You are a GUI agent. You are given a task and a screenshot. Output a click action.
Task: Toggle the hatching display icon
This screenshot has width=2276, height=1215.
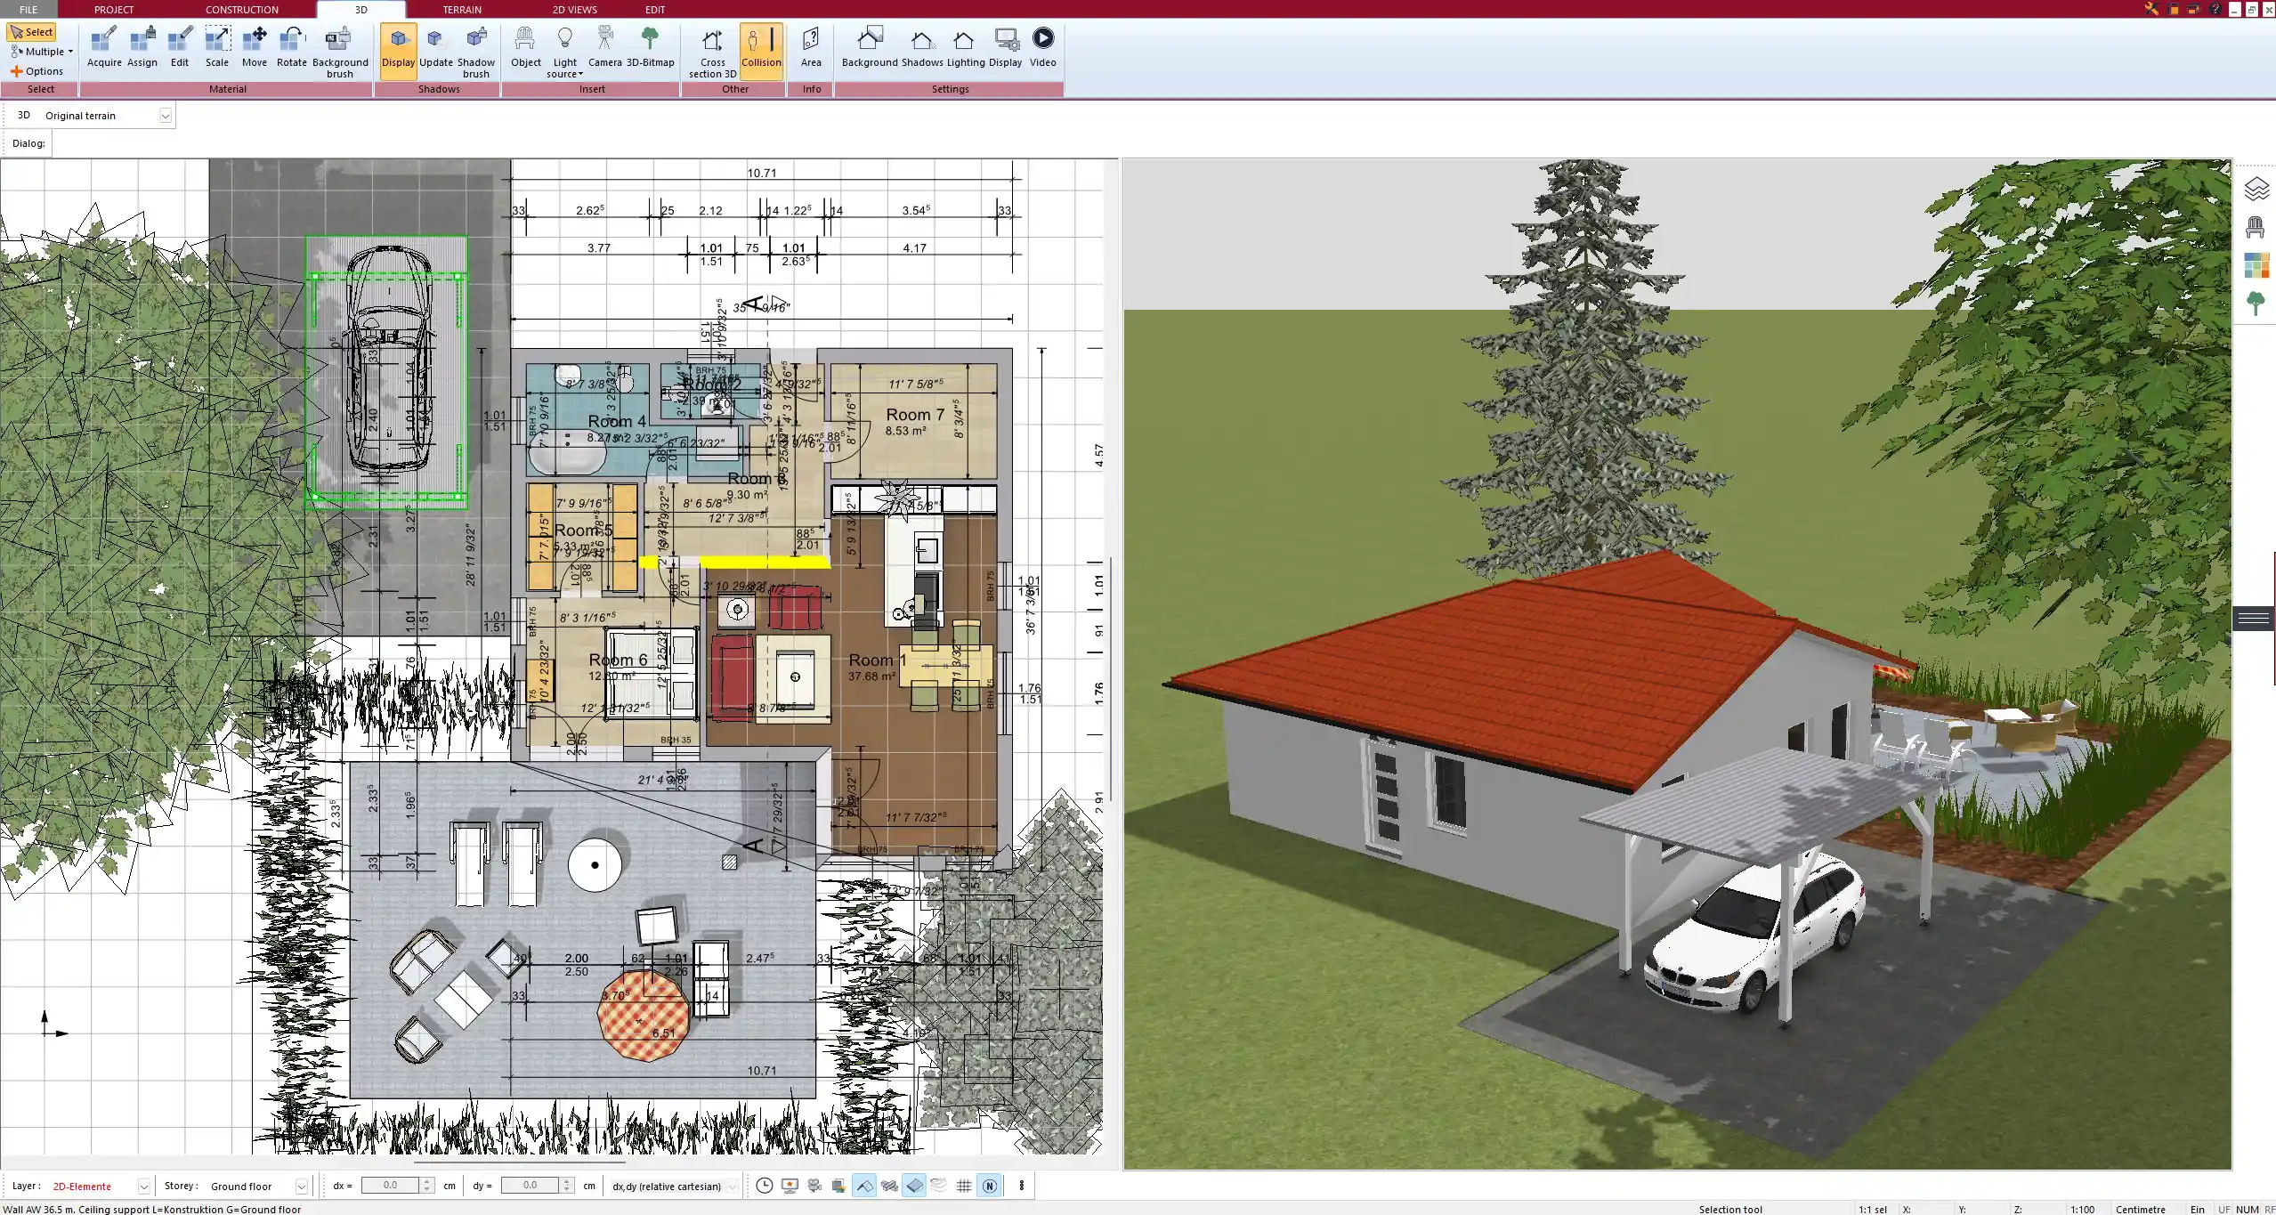(x=889, y=1186)
